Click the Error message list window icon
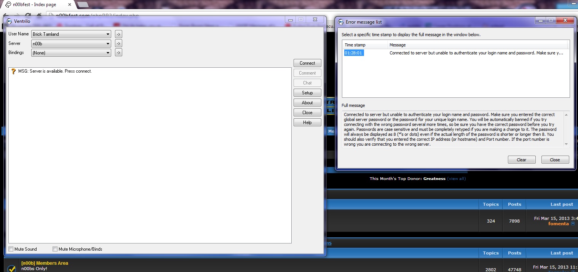 click(341, 22)
